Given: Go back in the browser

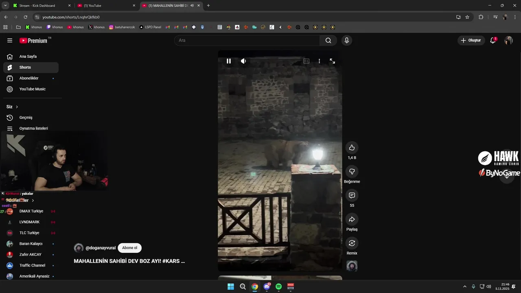Looking at the screenshot, I should tap(6, 17).
